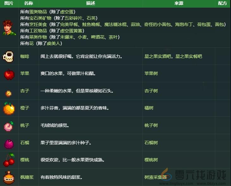231x186 pixels.
Task: Click the cherry pair icon
Action: point(9,160)
